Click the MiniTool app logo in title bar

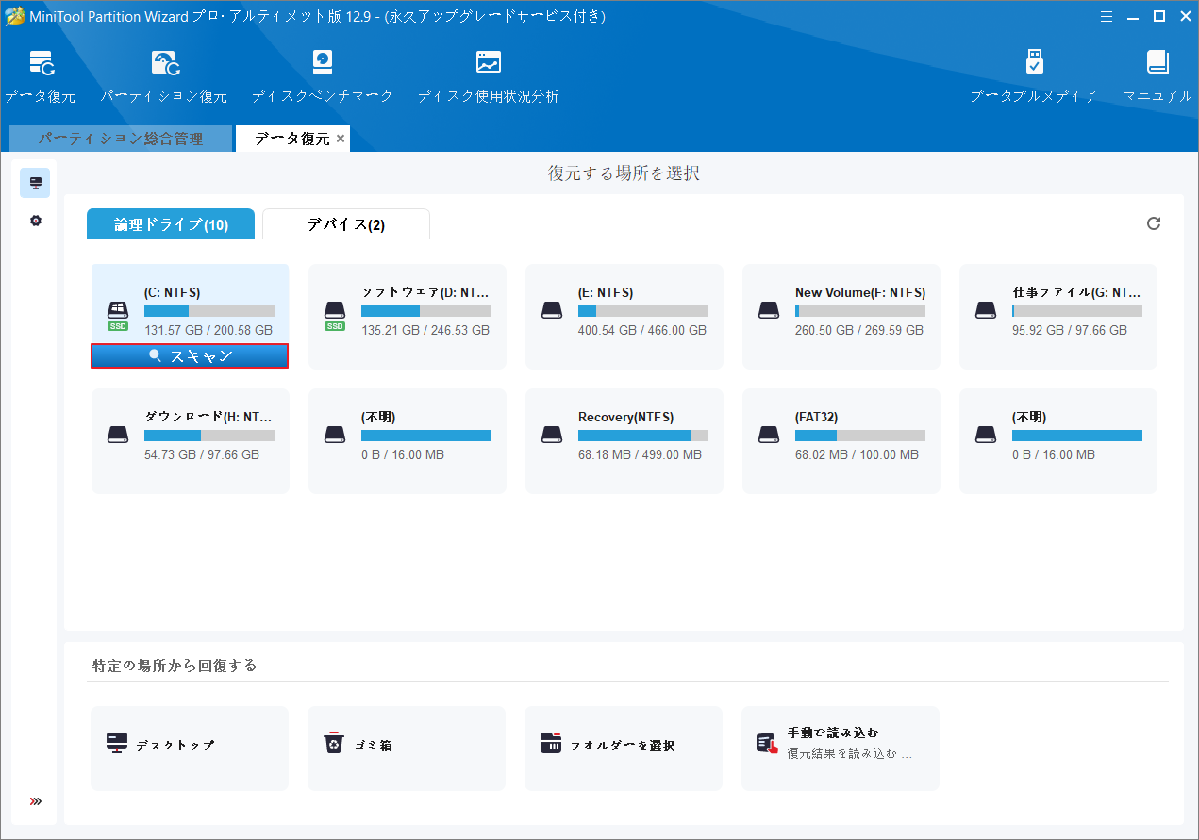click(14, 16)
